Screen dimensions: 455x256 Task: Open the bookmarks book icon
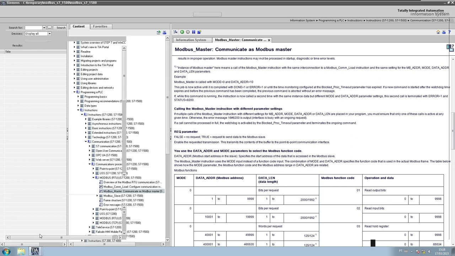(x=193, y=32)
